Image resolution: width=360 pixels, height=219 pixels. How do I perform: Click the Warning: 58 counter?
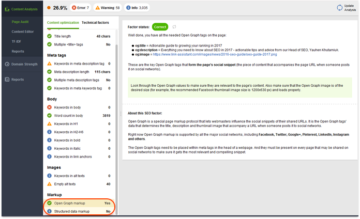(108, 8)
